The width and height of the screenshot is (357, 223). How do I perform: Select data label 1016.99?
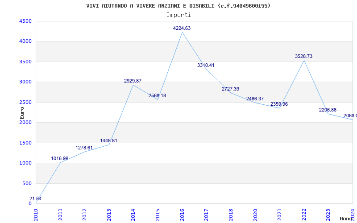click(x=60, y=158)
